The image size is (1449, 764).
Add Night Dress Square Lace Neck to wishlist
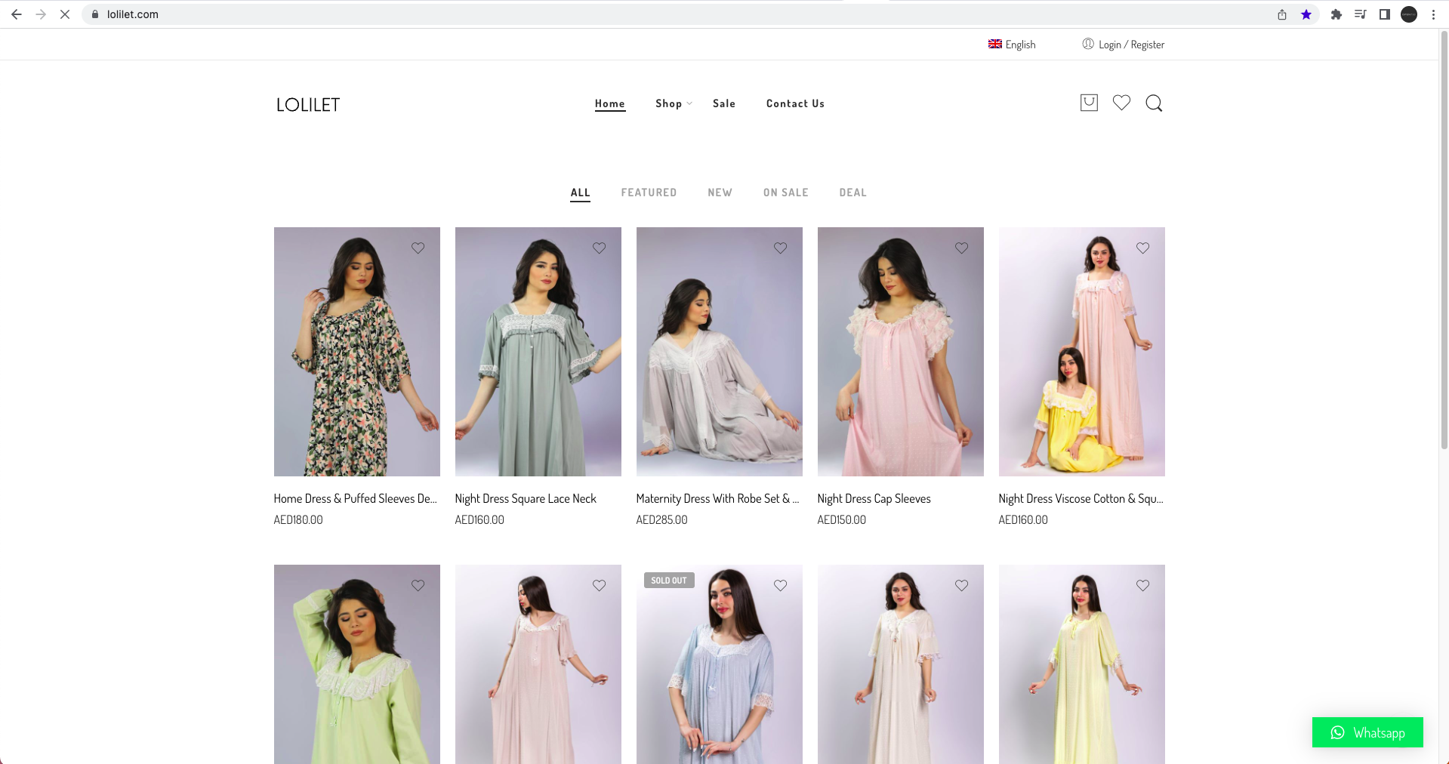(x=600, y=248)
